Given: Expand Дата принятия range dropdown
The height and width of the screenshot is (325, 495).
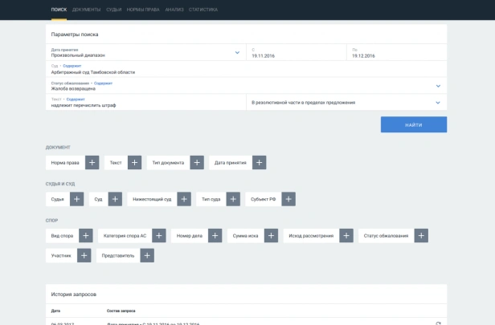Looking at the screenshot, I should click(x=237, y=53).
